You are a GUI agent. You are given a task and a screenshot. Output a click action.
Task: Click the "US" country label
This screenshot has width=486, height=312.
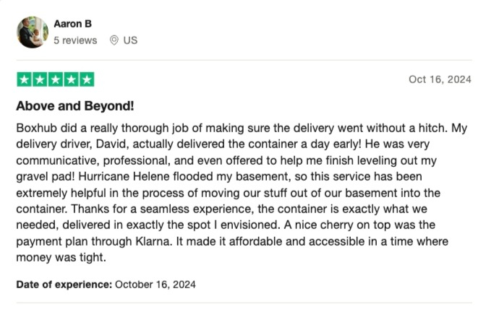[130, 40]
